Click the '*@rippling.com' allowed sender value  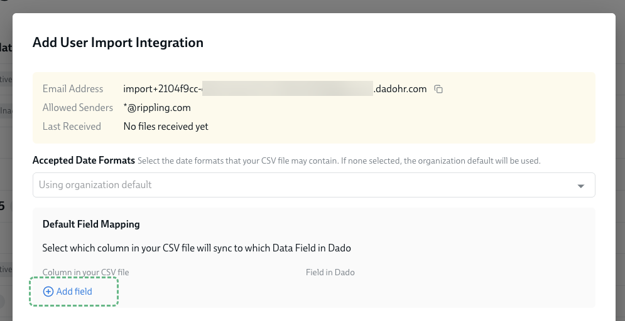157,108
